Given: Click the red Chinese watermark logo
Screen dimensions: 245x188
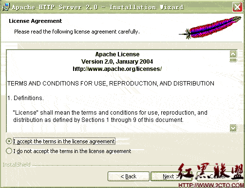Looking at the screenshot, I should (211, 171).
